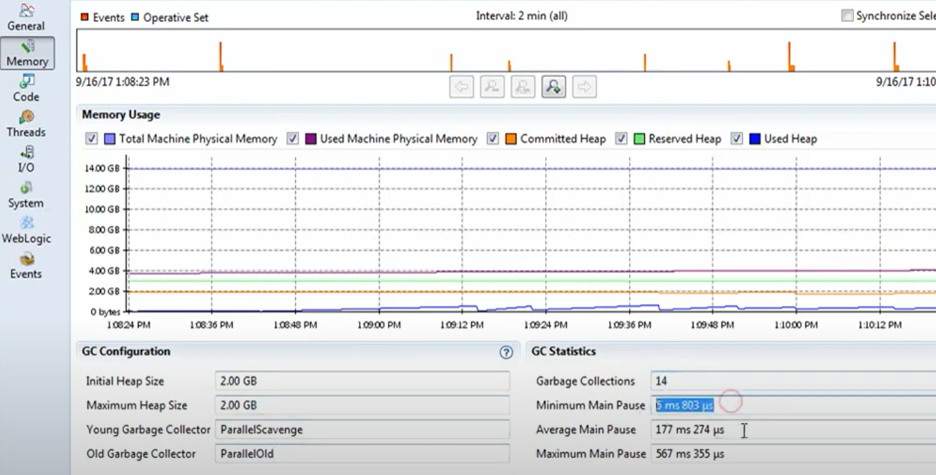Go to the System section

click(x=26, y=195)
